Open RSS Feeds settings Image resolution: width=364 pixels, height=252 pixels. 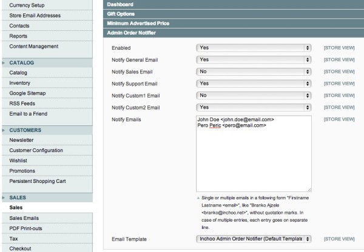22,104
